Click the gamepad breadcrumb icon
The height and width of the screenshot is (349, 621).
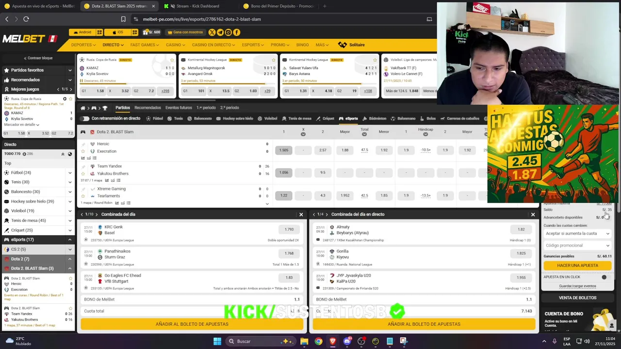click(94, 108)
